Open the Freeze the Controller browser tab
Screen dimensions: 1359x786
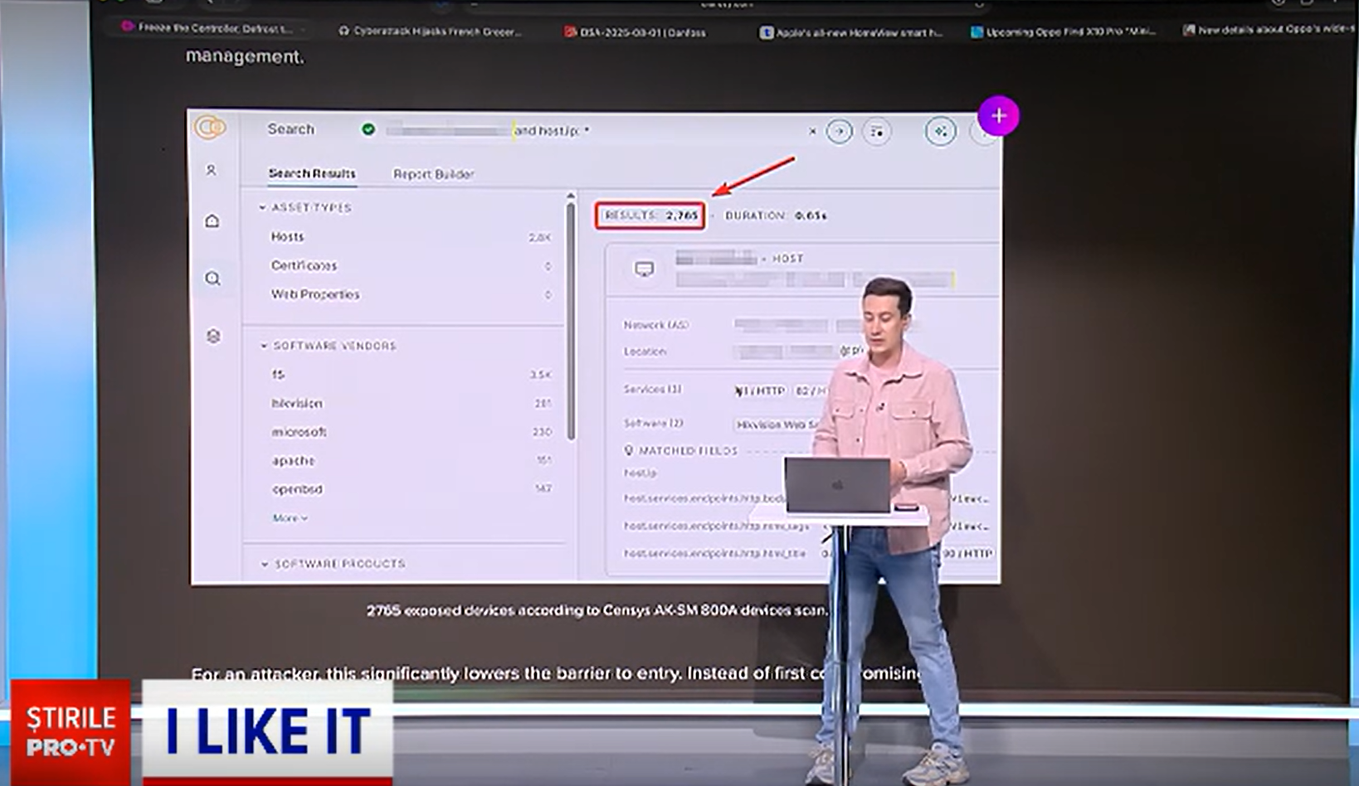tap(207, 27)
